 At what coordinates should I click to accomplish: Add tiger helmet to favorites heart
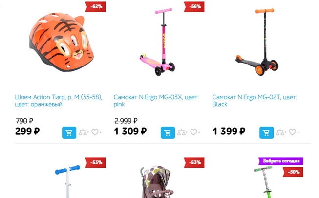[96, 132]
